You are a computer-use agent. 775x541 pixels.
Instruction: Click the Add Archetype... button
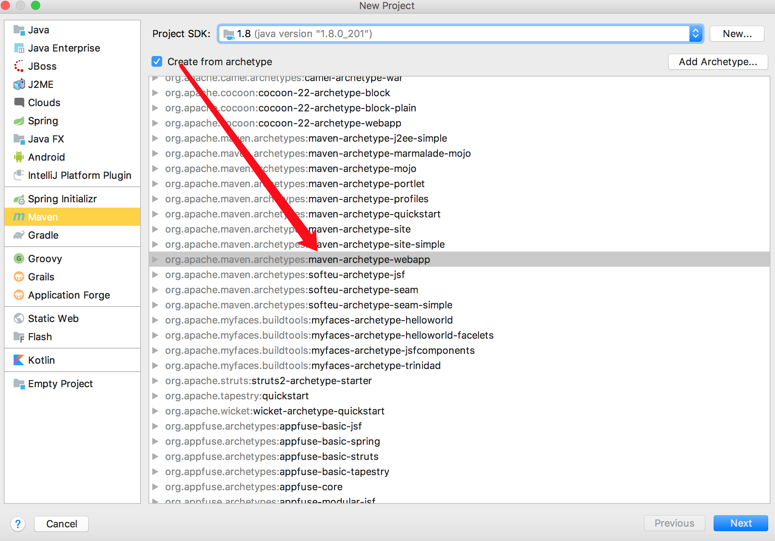(718, 62)
